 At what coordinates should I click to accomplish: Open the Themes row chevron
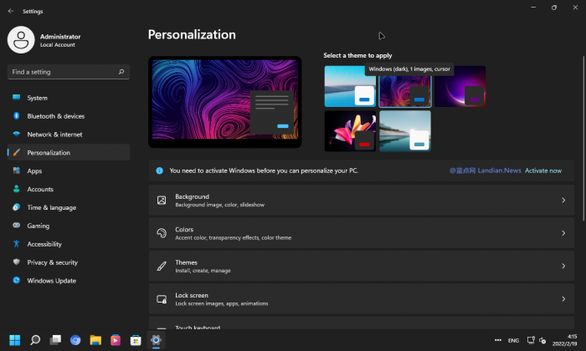[563, 266]
